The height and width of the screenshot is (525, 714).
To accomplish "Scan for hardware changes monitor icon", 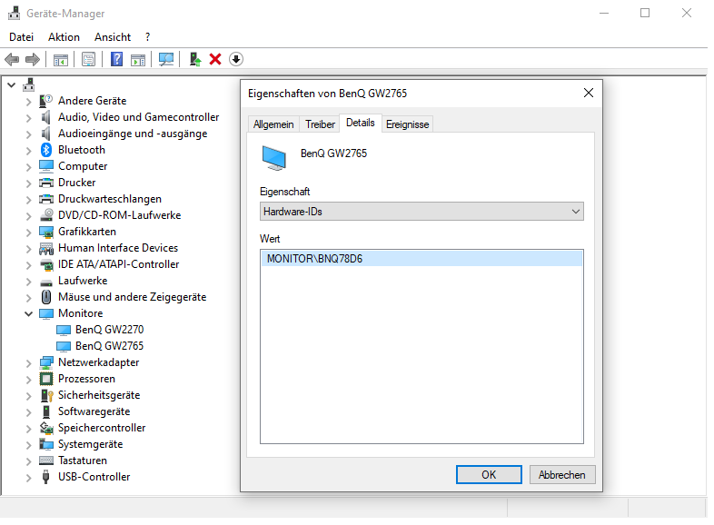I will click(165, 59).
